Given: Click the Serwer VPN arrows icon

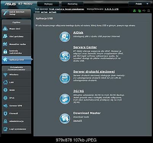Looking at the screenshot, I should tap(5, 106).
